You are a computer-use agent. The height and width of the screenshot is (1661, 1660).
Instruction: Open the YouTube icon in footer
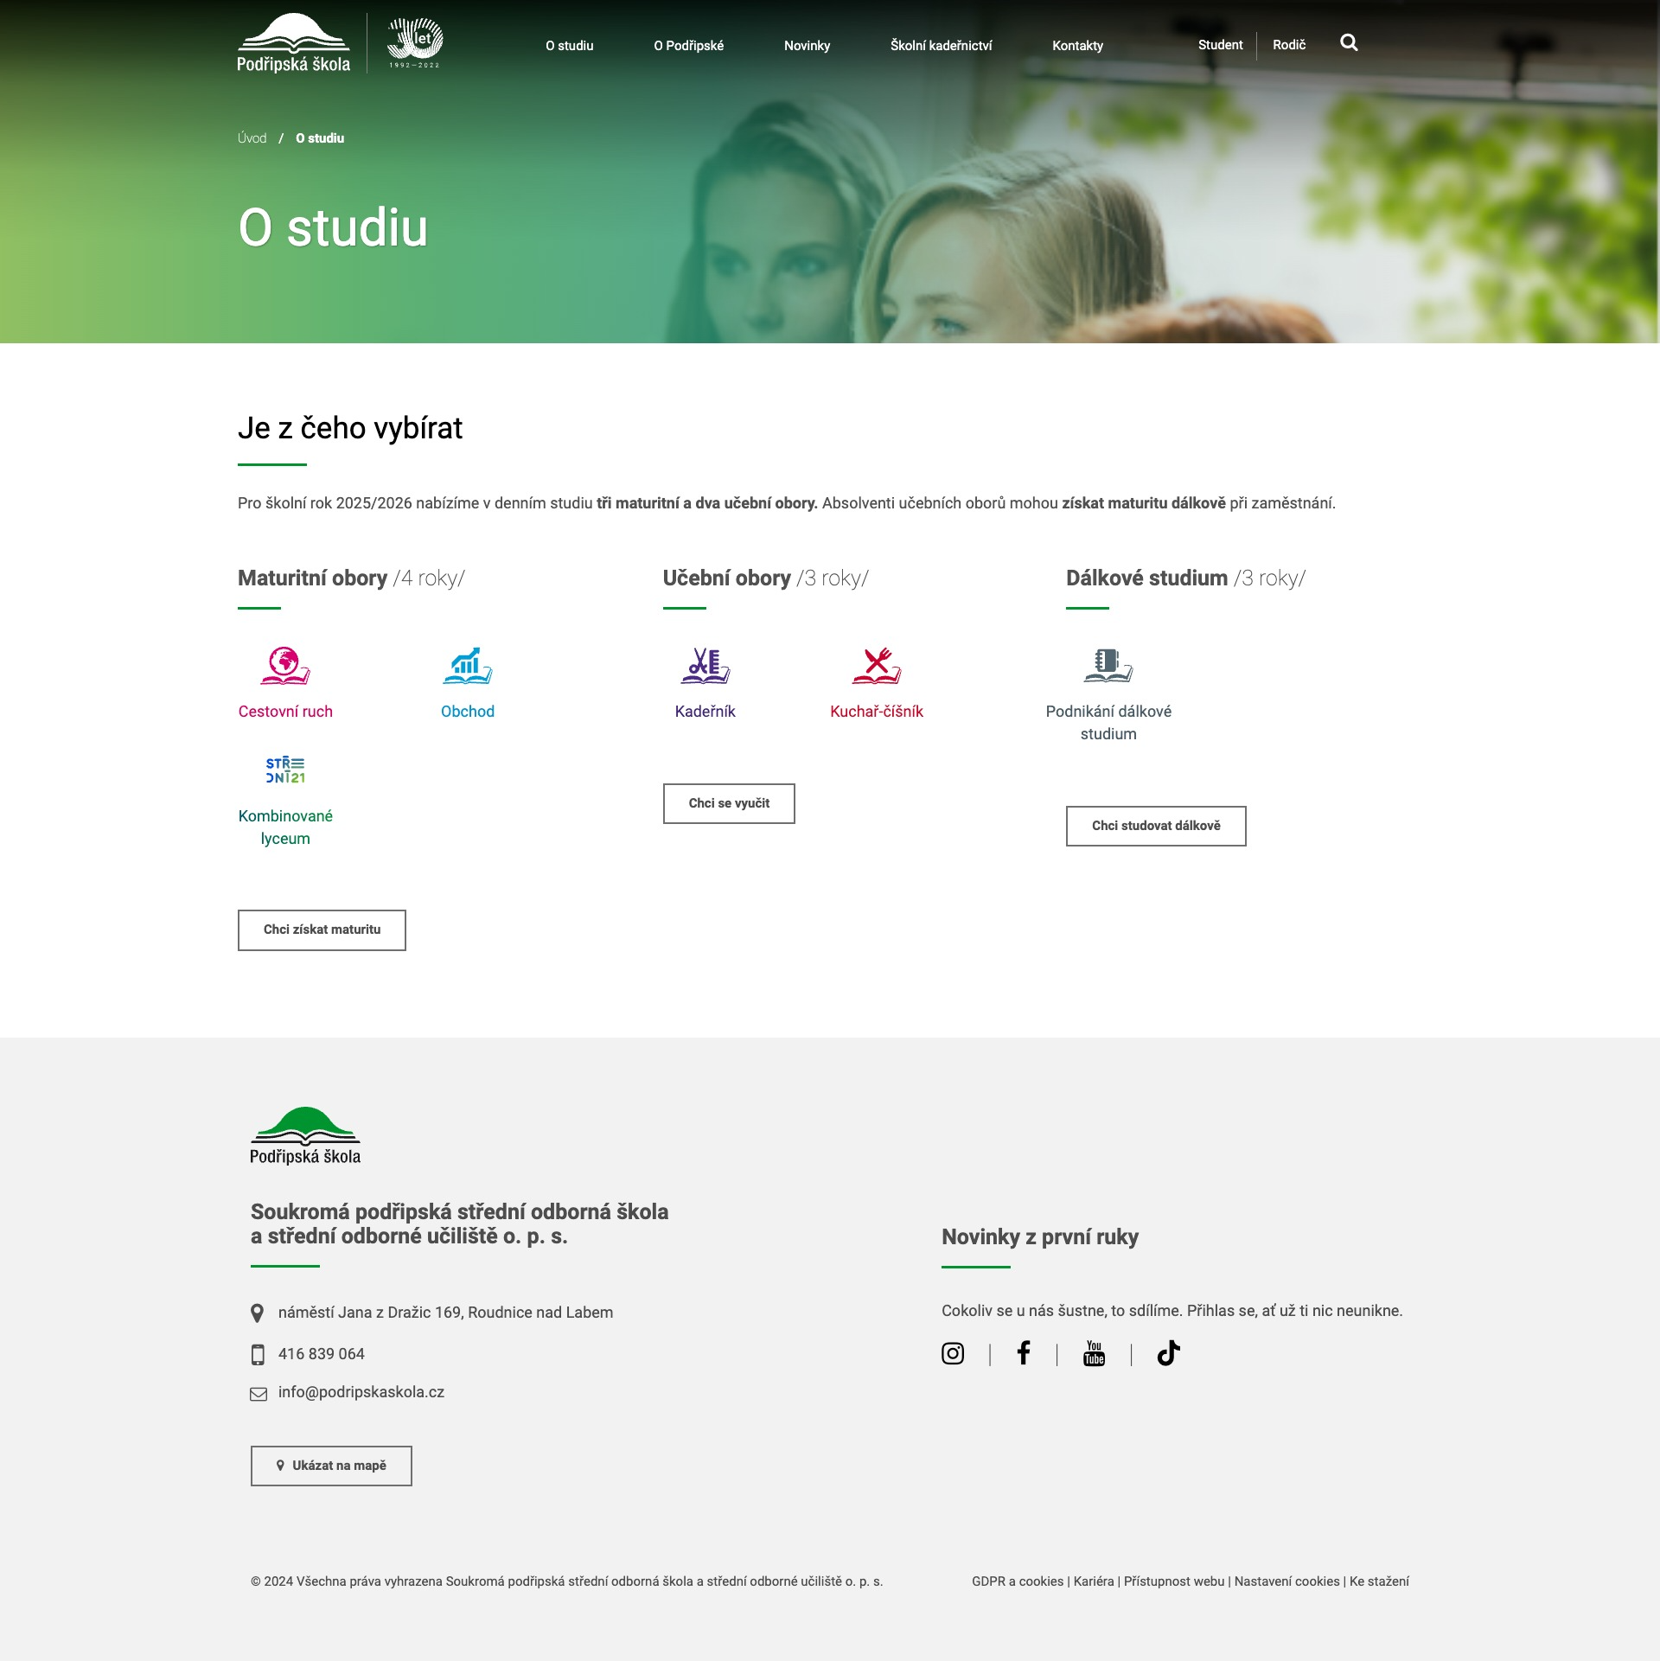pyautogui.click(x=1094, y=1353)
